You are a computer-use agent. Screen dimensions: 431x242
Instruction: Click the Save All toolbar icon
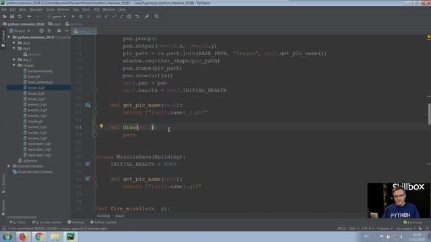(12, 16)
